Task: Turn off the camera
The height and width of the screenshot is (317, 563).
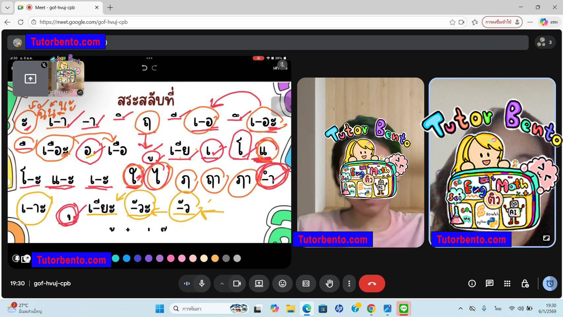Action: (x=237, y=283)
